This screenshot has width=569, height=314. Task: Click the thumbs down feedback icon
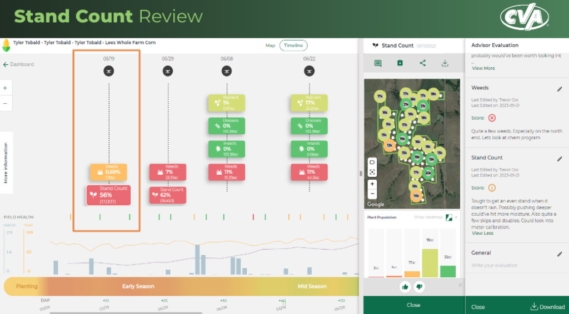click(x=420, y=286)
